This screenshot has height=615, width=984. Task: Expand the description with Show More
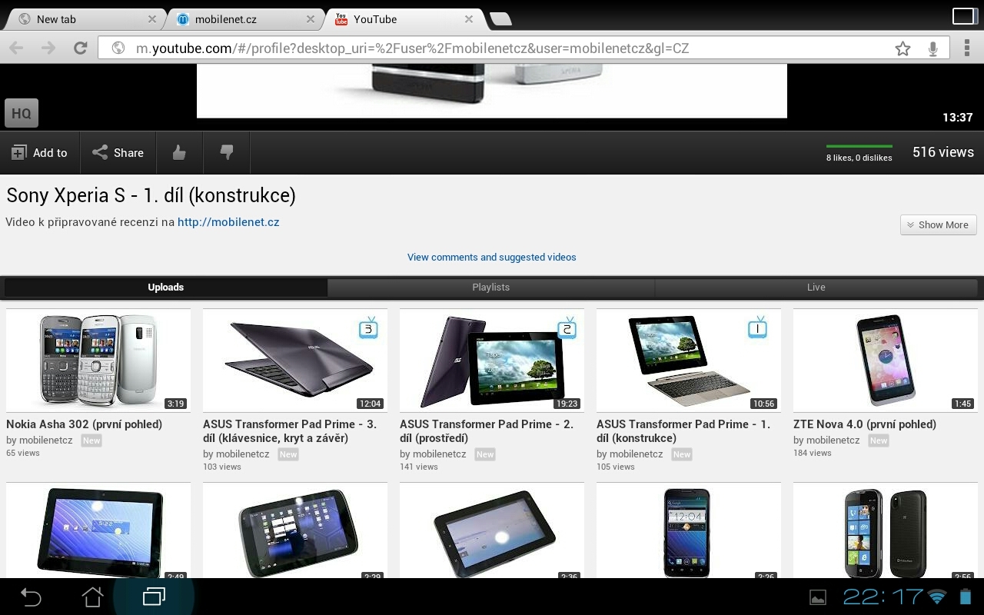[938, 224]
